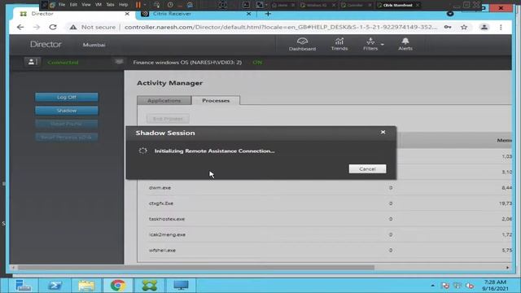521x293 pixels.
Task: Cancel the remote assistance connection
Action: 367,168
